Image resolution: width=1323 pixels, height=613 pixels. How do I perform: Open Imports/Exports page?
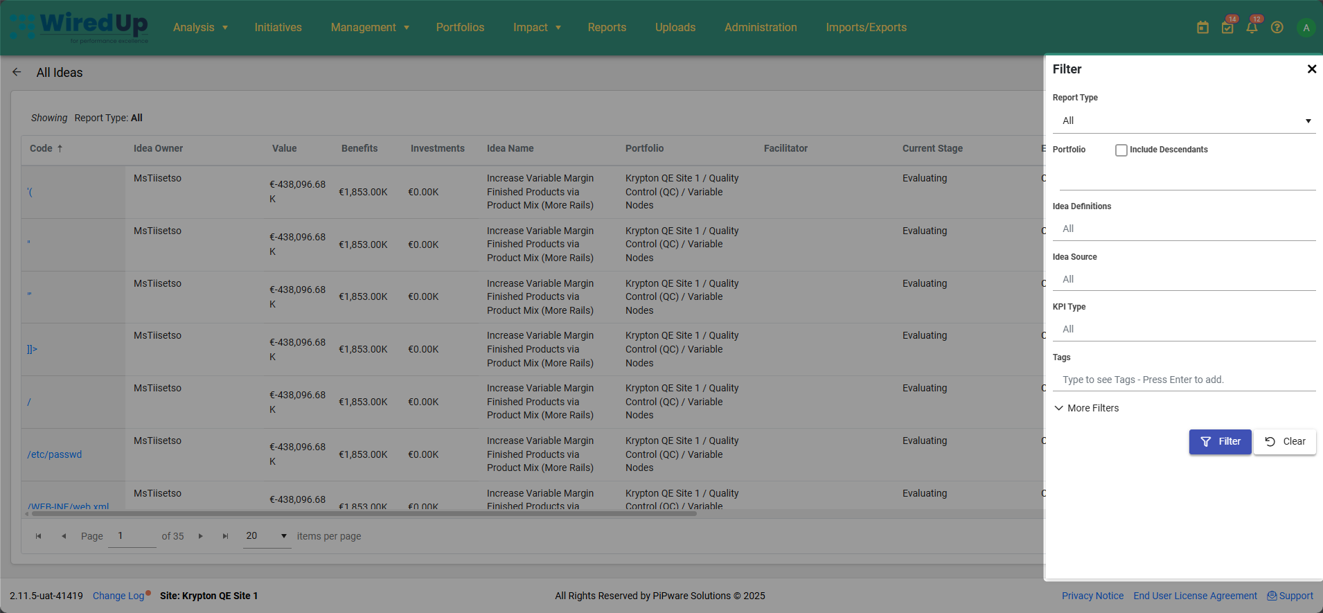click(x=866, y=28)
